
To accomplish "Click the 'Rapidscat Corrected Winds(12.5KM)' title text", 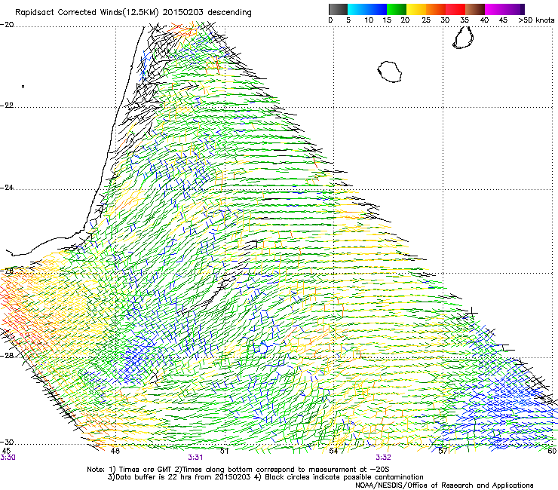I will pyautogui.click(x=87, y=13).
